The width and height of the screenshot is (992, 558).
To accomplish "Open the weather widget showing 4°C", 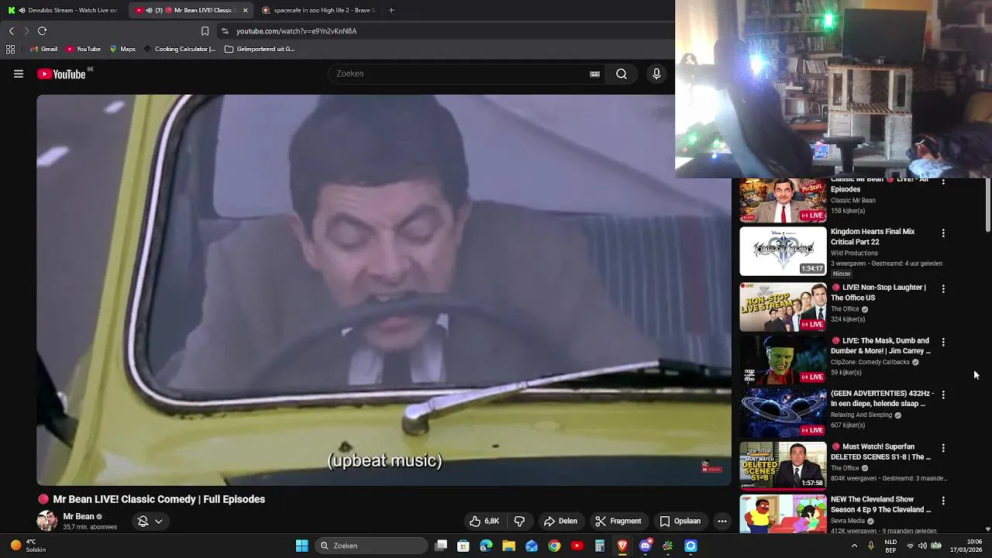I will tap(28, 546).
